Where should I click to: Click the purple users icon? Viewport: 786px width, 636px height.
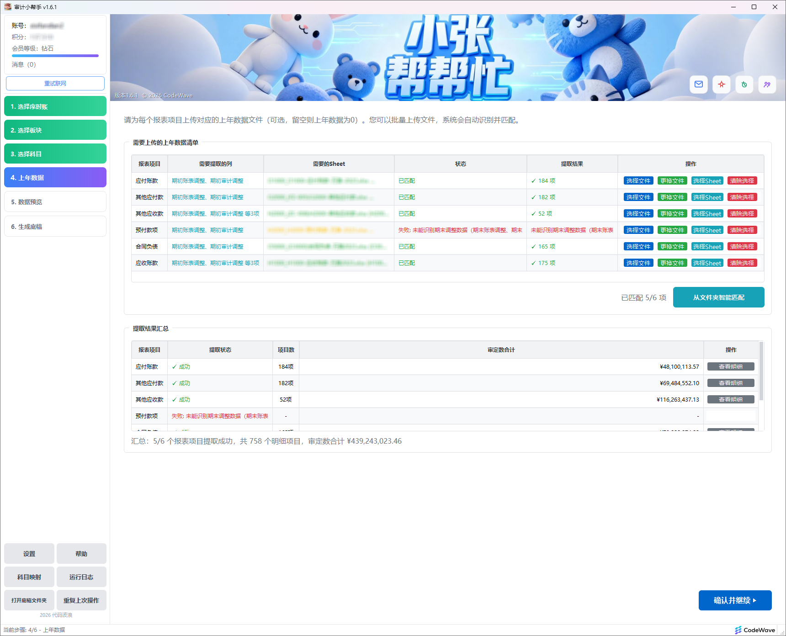click(x=767, y=85)
